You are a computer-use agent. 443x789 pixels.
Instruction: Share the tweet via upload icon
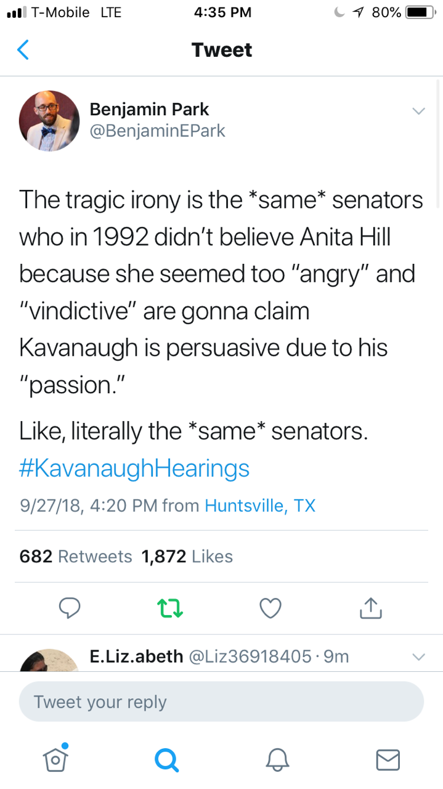370,608
